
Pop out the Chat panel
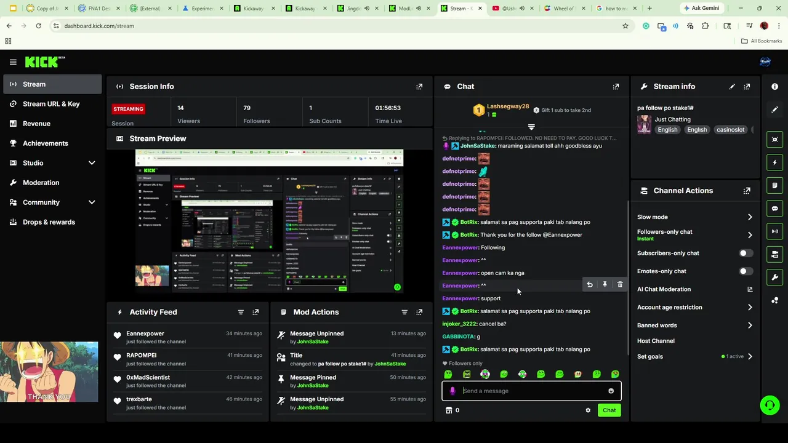tap(616, 87)
